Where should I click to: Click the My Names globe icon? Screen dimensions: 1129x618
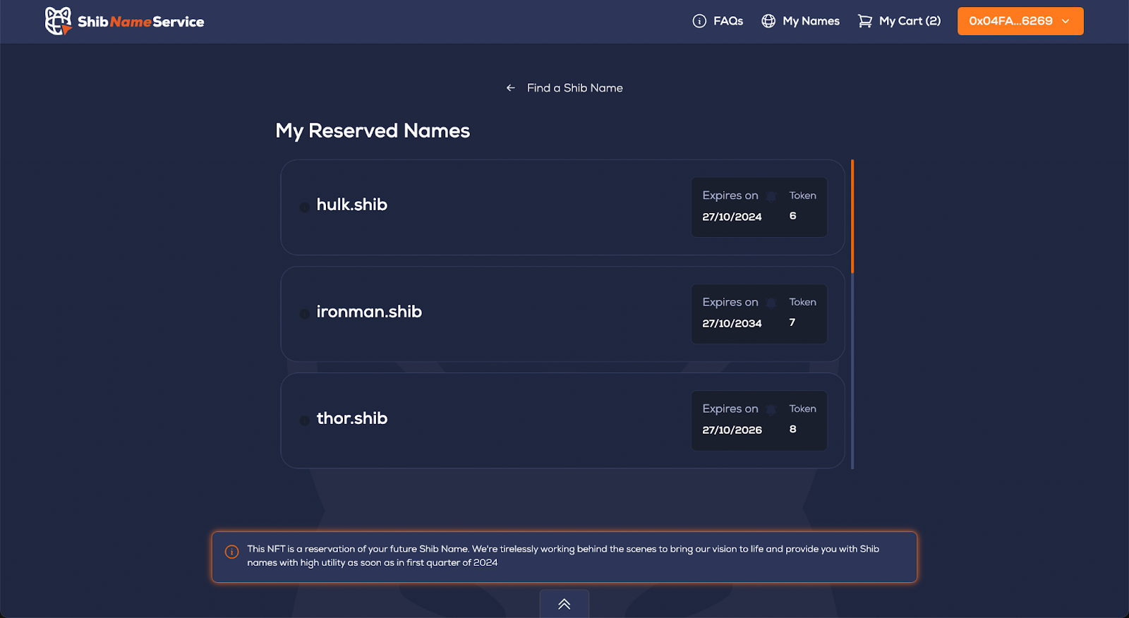point(768,21)
